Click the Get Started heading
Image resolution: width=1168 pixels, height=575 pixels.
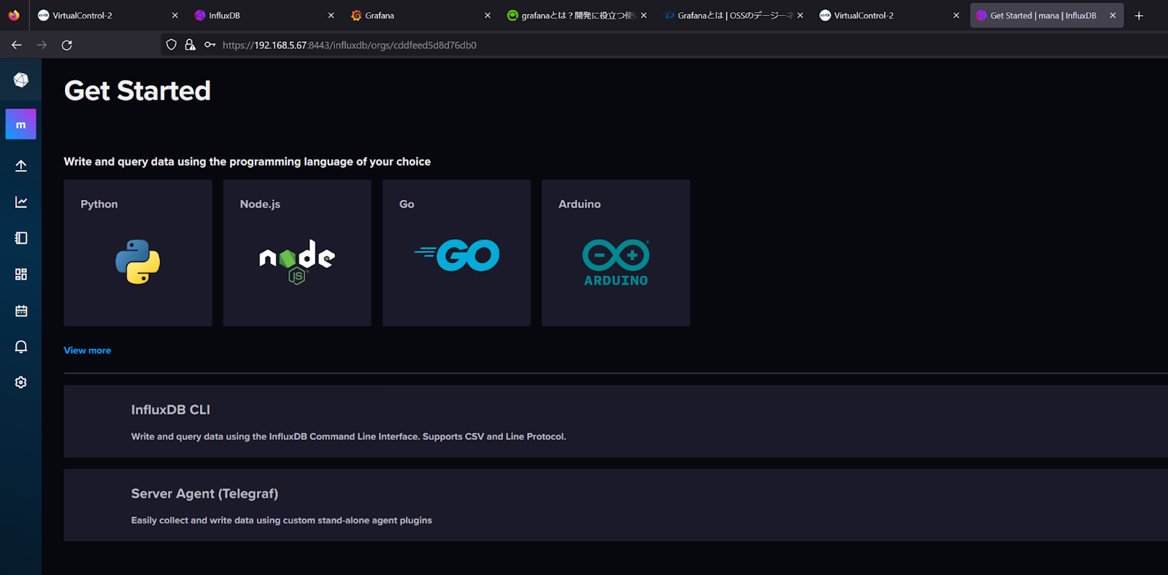tap(137, 90)
